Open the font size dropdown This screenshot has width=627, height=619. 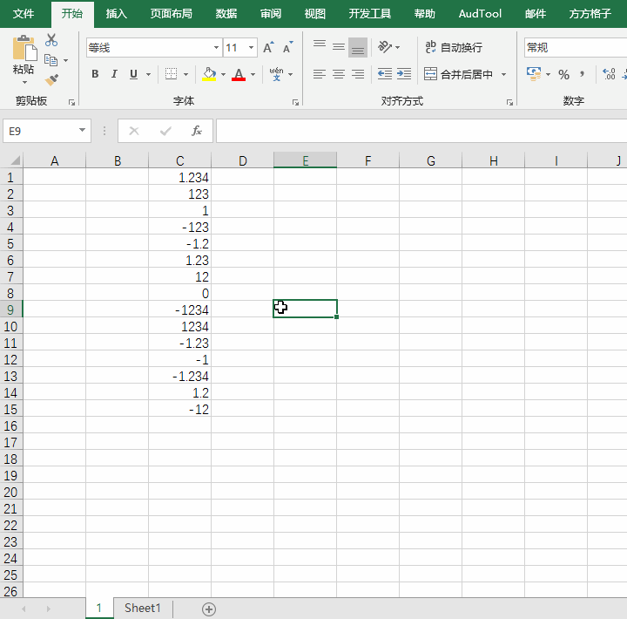(251, 48)
